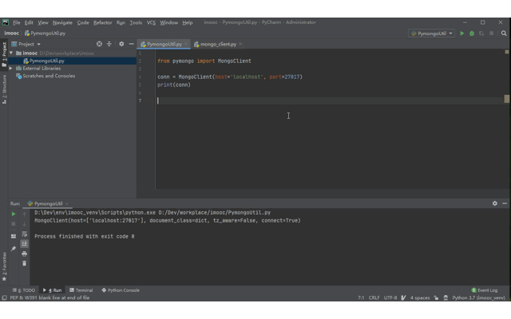The width and height of the screenshot is (511, 319).
Task: Click Locate/Select opened file target icon
Action: pos(99,44)
